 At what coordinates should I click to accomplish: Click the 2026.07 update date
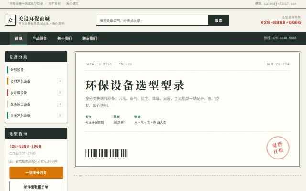(x=119, y=122)
